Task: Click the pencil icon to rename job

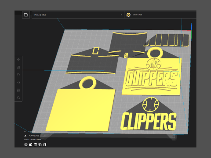Action: (25, 136)
